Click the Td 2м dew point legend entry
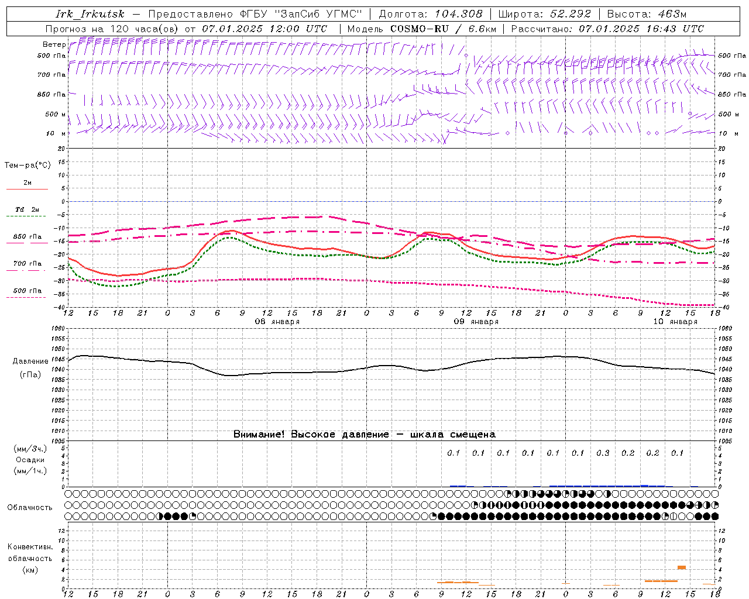749x599 pixels. [x=27, y=209]
